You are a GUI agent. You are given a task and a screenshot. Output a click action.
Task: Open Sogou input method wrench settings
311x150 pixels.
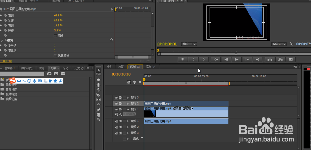click(x=61, y=81)
